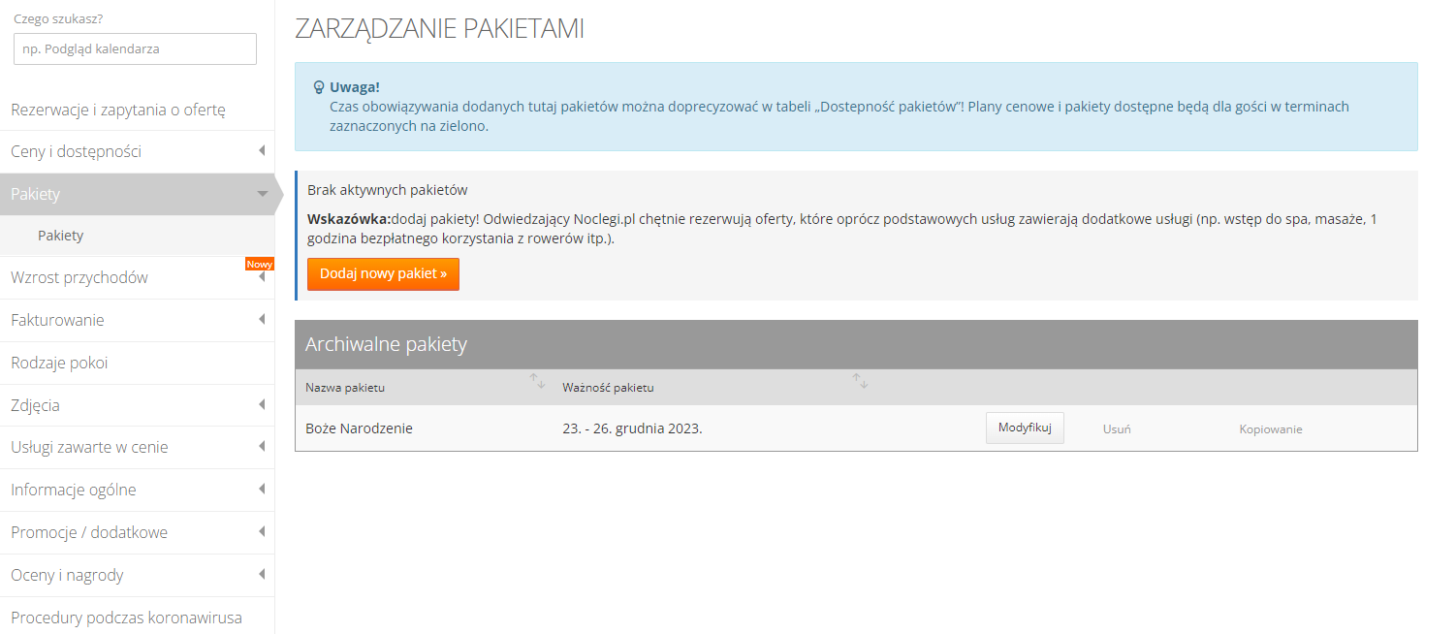Screen dimensions: 1456x634
Task: Click the "Kopiowanie" link
Action: click(1270, 428)
